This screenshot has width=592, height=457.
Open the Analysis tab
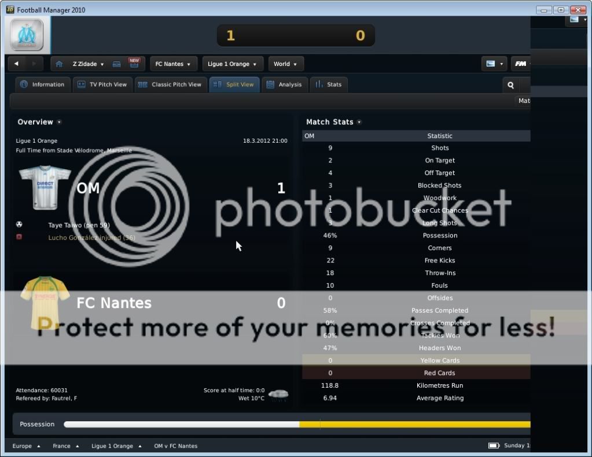pyautogui.click(x=284, y=84)
